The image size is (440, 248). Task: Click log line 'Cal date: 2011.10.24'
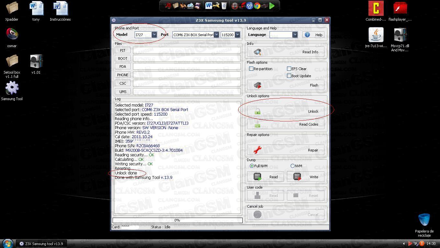click(x=134, y=137)
